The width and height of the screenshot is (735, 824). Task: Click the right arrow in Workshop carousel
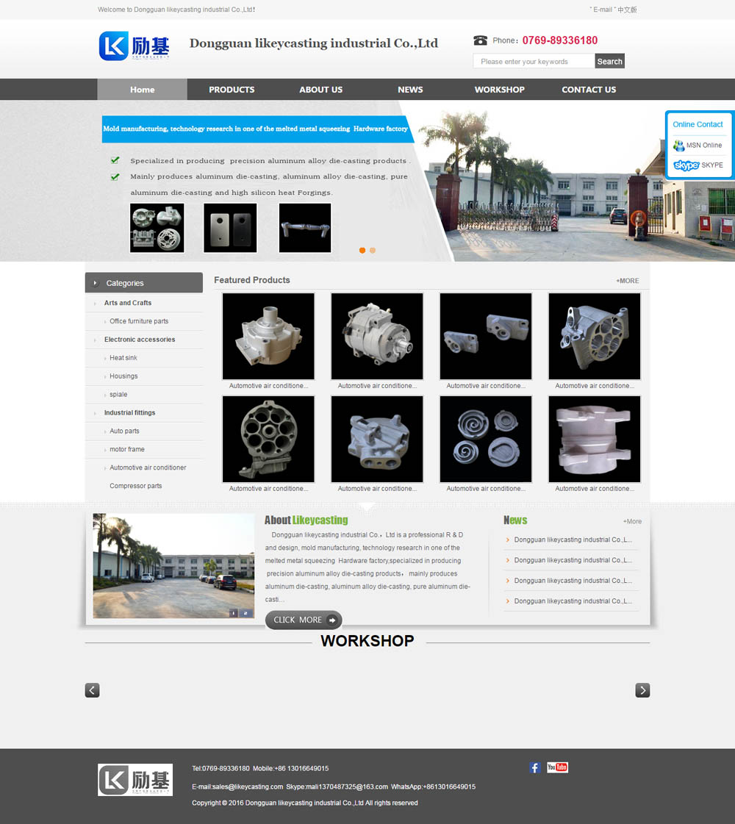pyautogui.click(x=642, y=690)
